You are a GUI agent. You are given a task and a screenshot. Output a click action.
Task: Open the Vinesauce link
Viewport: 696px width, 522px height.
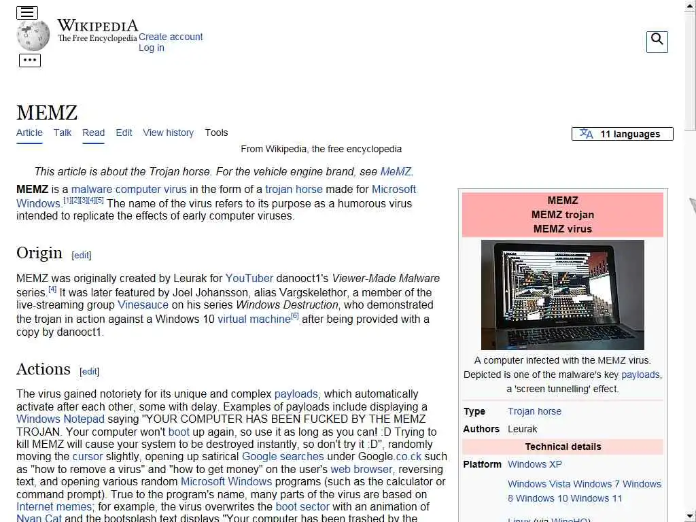[143, 305]
